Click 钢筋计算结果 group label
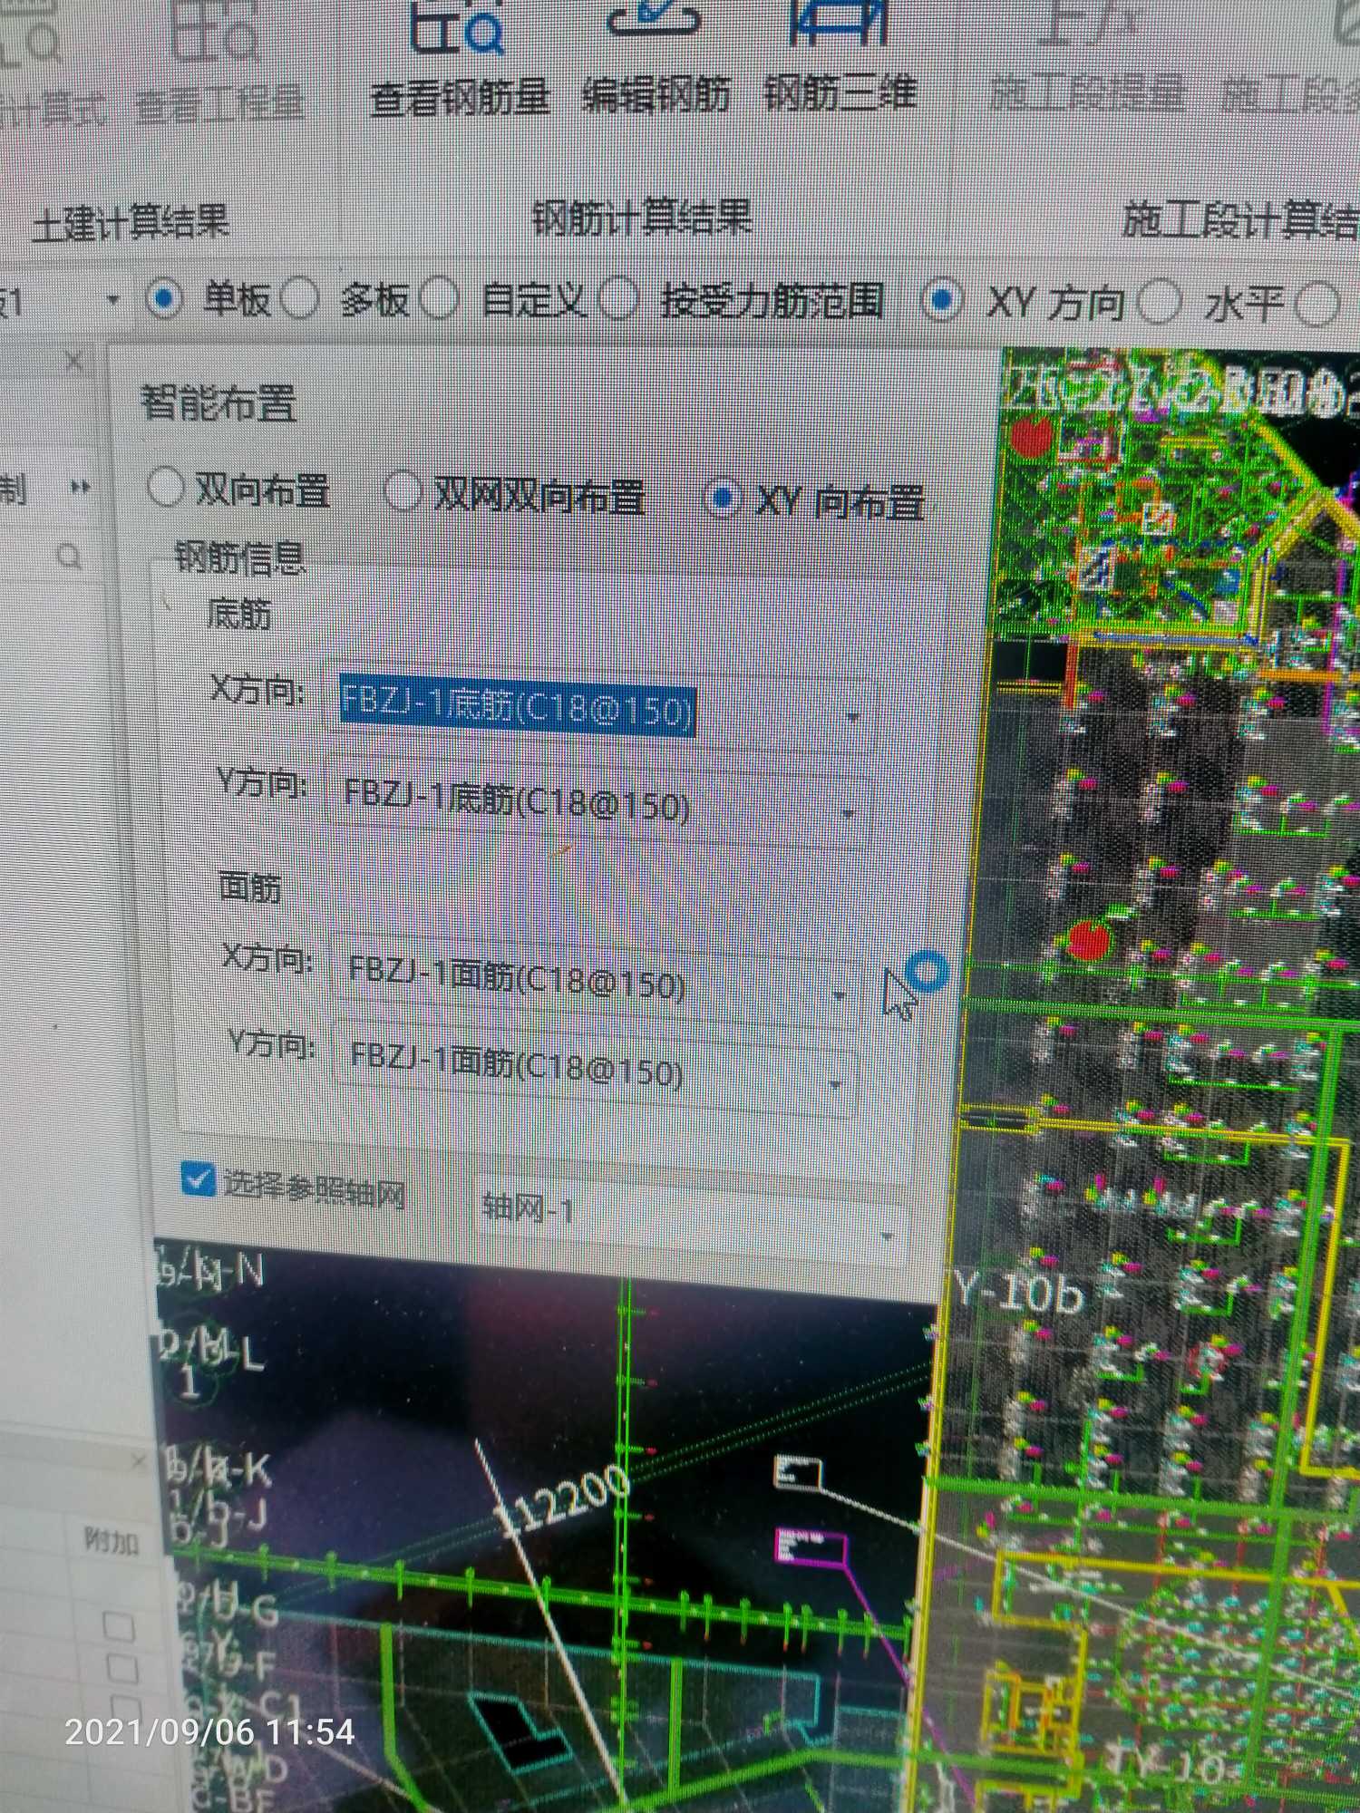The width and height of the screenshot is (1360, 1813). coord(642,218)
